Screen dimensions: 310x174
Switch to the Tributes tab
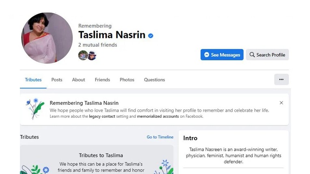(x=33, y=80)
